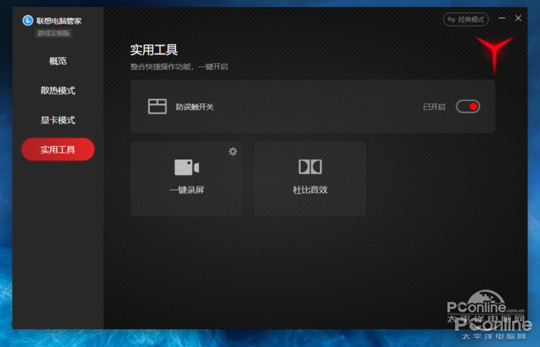This screenshot has height=347, width=540.
Task: Click the Dolby 杜比音效 icon
Action: pyautogui.click(x=310, y=167)
